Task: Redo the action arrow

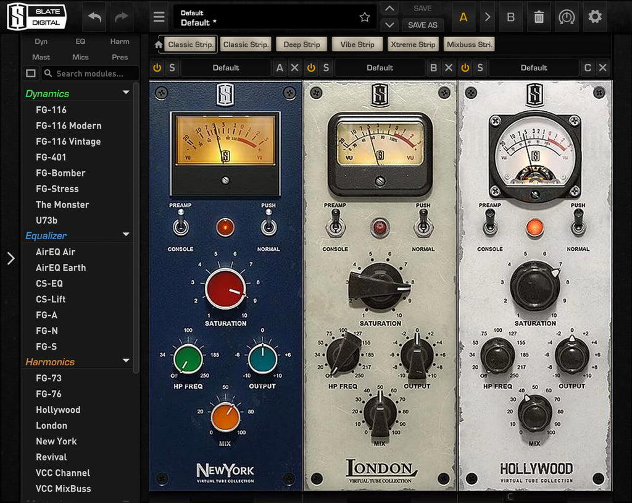Action: point(121,17)
